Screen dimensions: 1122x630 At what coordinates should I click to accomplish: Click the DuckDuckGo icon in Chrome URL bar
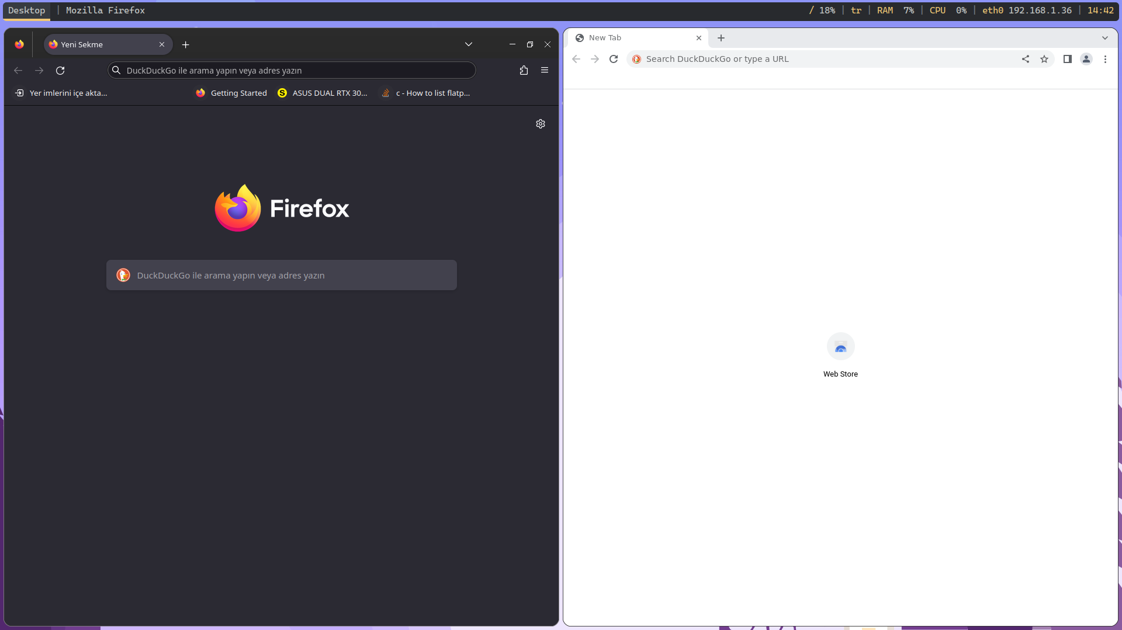click(637, 59)
